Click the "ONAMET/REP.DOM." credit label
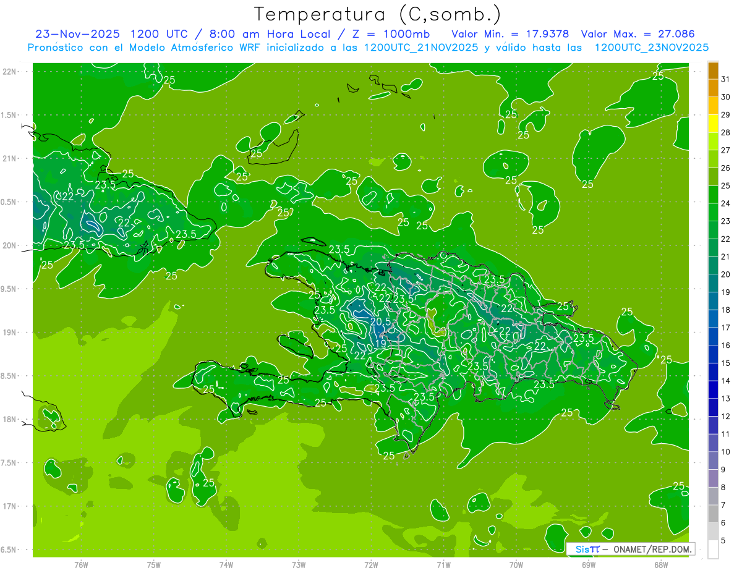 pyautogui.click(x=652, y=549)
